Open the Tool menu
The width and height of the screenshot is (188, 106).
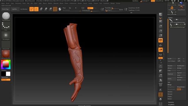click(100, 3)
